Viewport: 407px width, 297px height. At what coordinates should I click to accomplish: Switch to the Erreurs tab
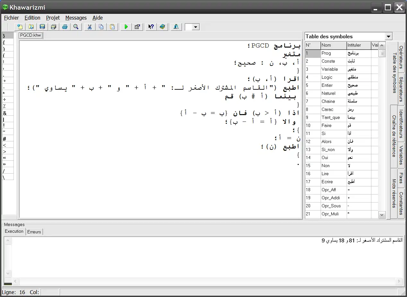coord(34,231)
